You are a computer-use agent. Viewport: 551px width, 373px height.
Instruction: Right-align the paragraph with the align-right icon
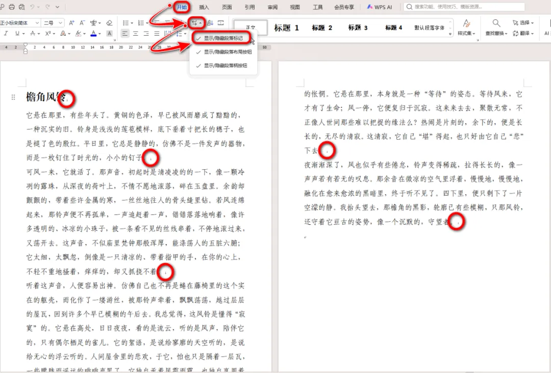[146, 34]
